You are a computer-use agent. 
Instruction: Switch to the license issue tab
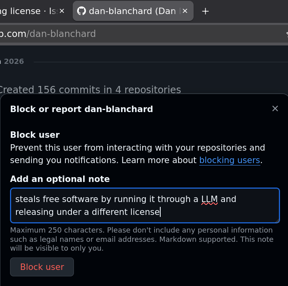pos(24,11)
